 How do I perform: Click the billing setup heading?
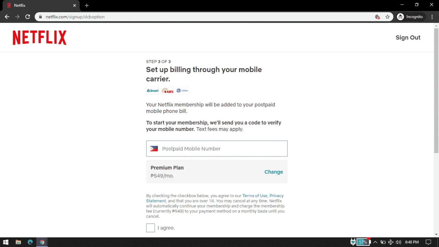[204, 74]
